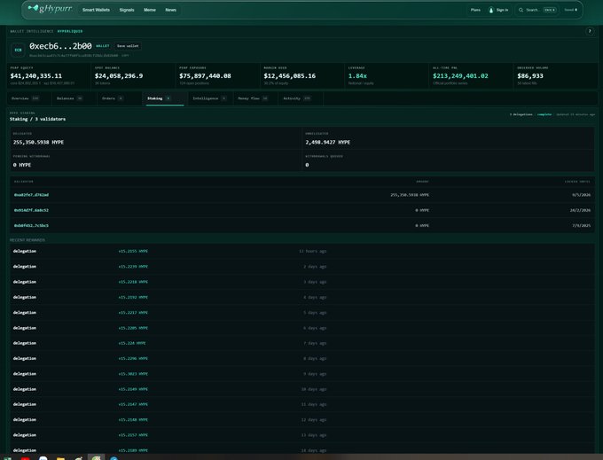Click the complete status label
This screenshot has height=460, width=603.
[544, 114]
